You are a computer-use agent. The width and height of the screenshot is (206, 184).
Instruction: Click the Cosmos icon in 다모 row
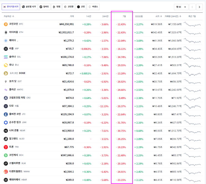coord(6,106)
